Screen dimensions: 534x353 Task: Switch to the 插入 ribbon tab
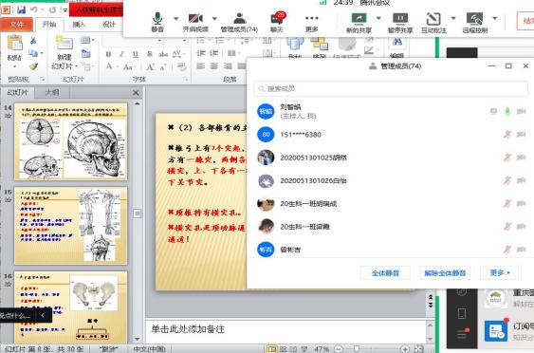[x=79, y=24]
